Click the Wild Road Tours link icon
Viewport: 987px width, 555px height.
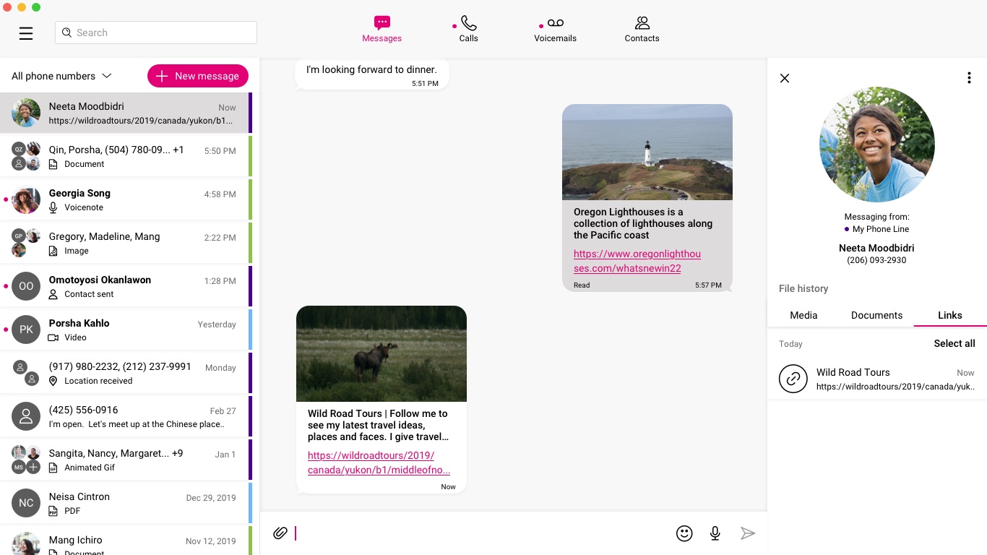[x=793, y=379]
